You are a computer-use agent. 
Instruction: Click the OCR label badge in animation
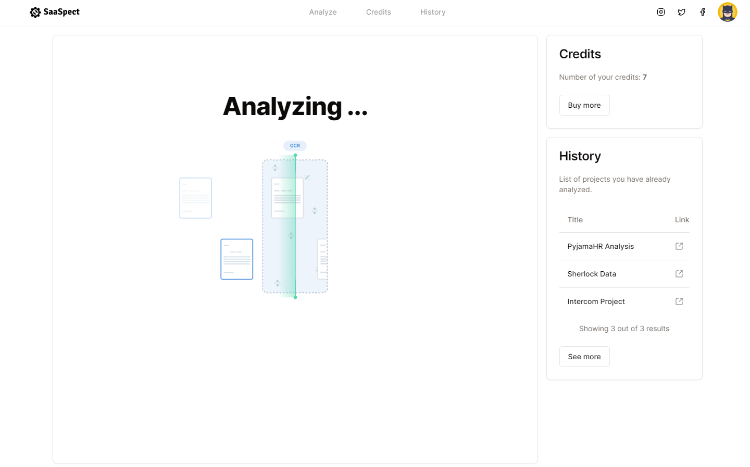coord(295,146)
